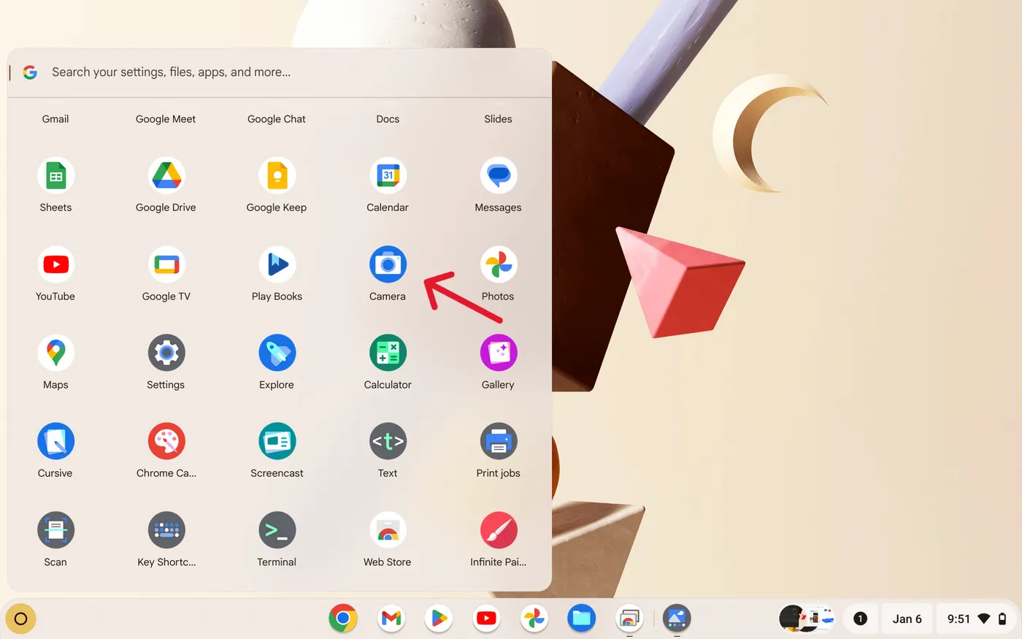Launch Play Books

277,264
